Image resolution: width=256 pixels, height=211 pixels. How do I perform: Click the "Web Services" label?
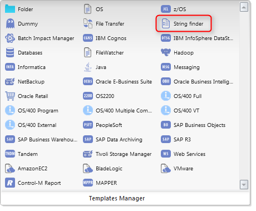(x=189, y=154)
